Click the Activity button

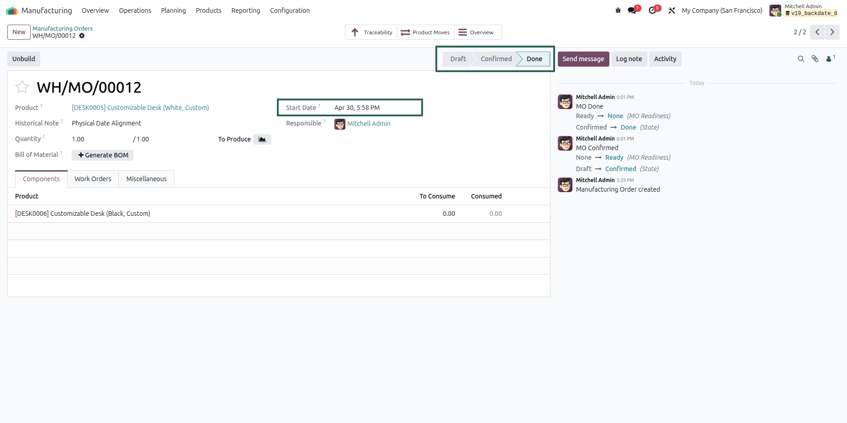pyautogui.click(x=665, y=59)
